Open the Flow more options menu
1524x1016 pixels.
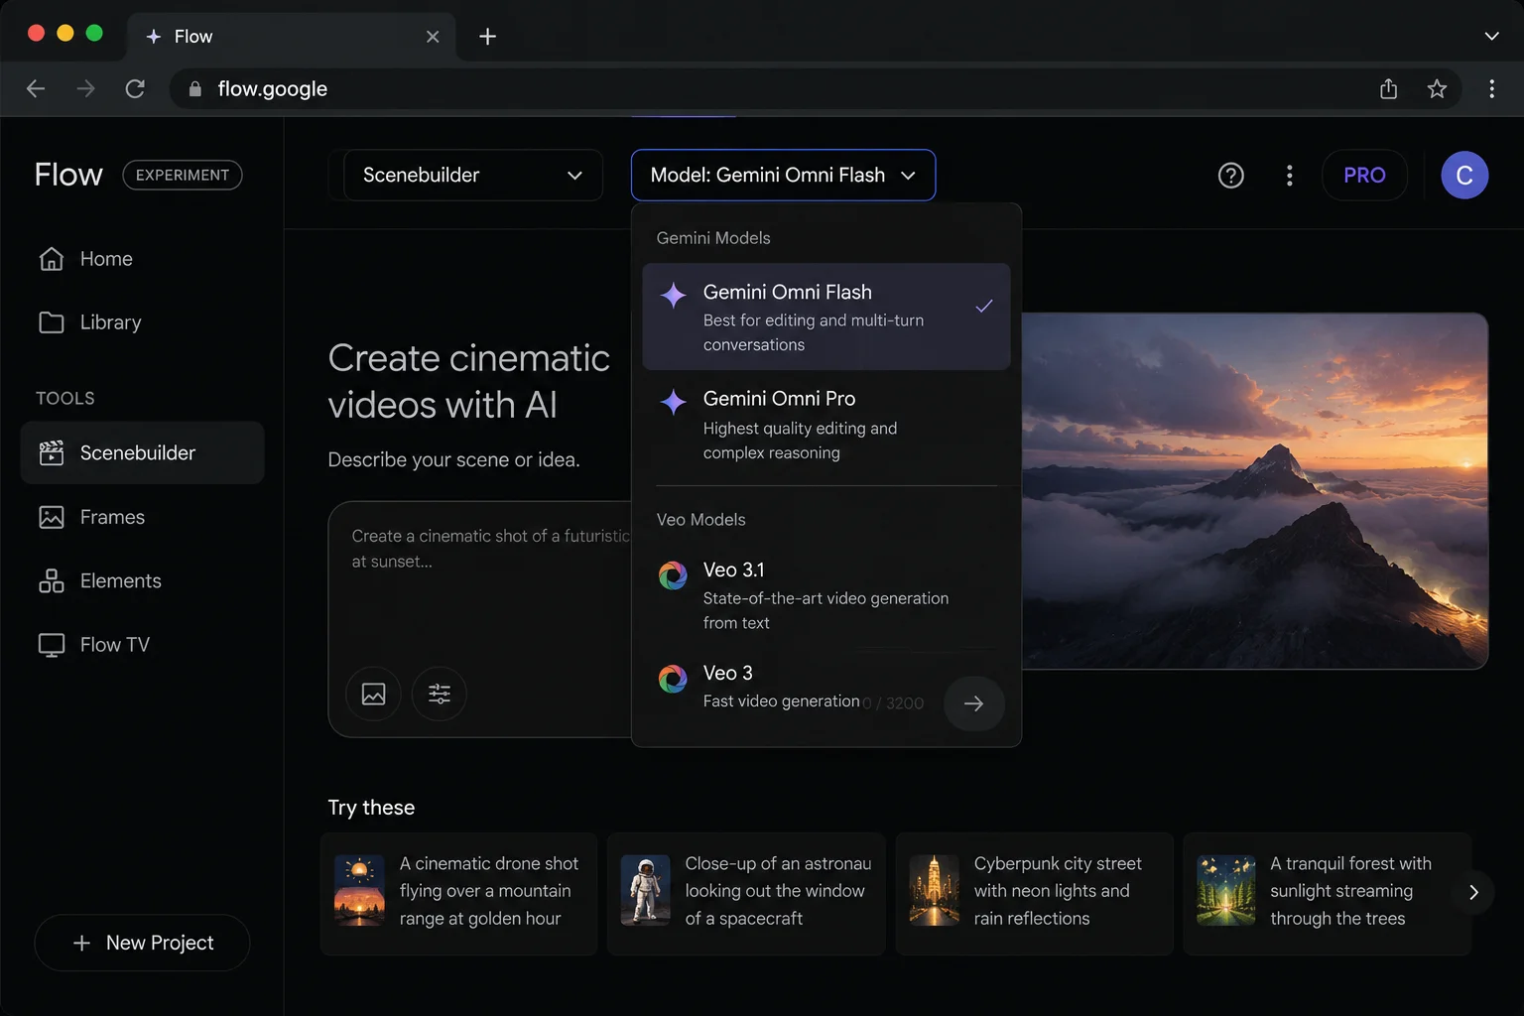1289,176
